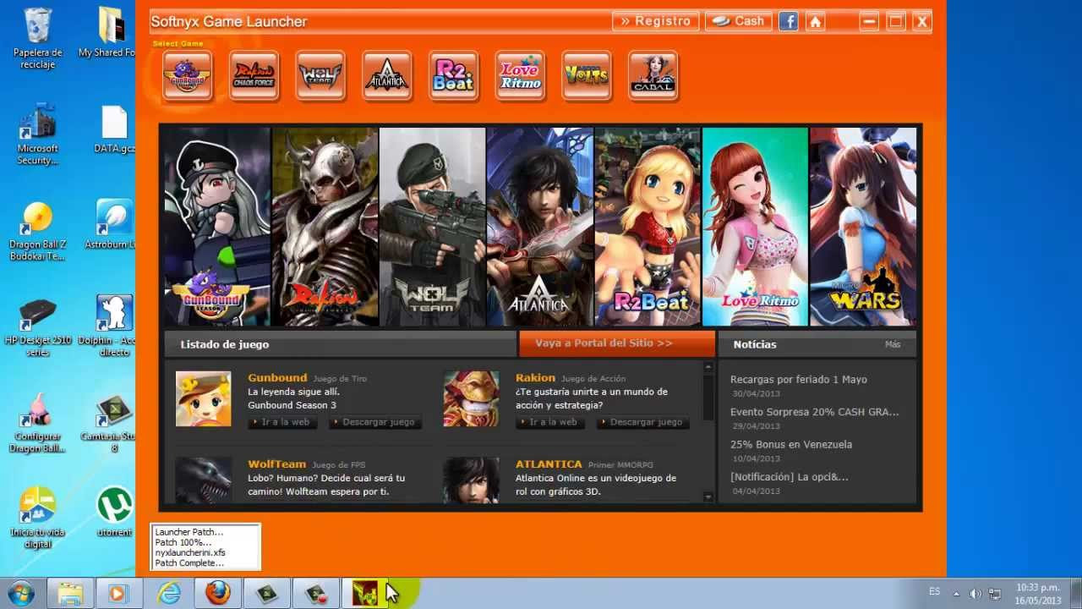Image resolution: width=1082 pixels, height=609 pixels.
Task: Open Firefox from the taskbar
Action: click(218, 593)
